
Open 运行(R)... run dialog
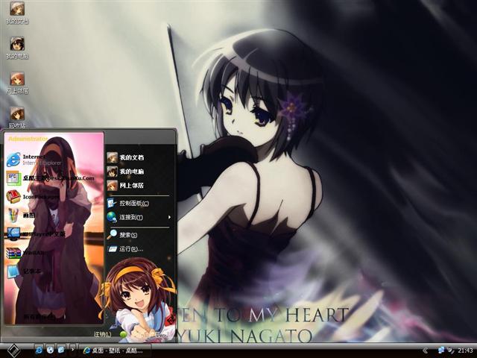coord(125,248)
